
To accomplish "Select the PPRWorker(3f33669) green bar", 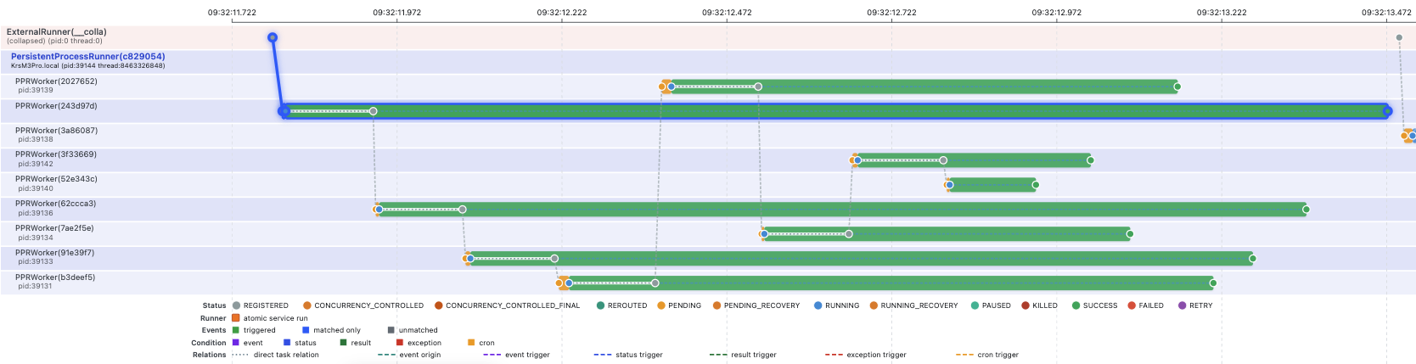I will (x=973, y=160).
